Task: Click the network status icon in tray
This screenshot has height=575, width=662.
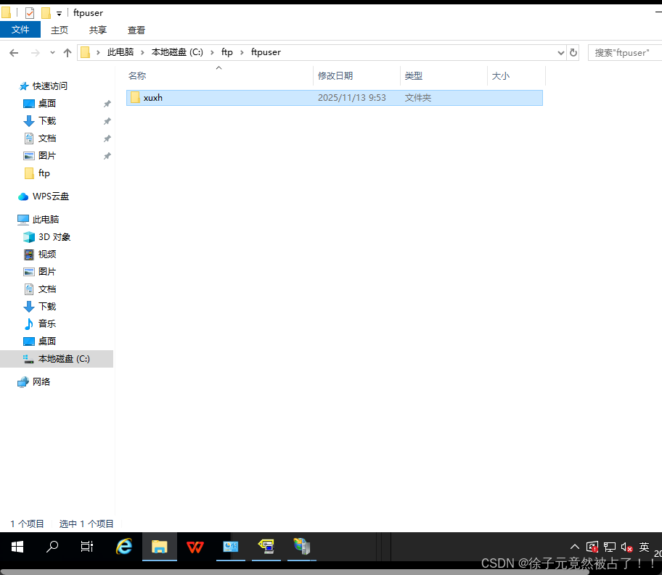Action: [609, 546]
